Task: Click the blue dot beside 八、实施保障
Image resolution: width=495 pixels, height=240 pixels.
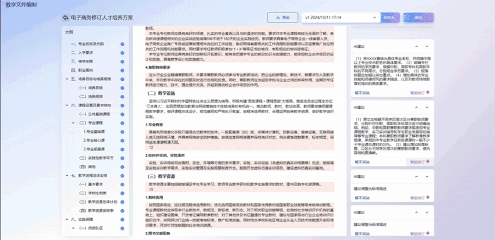Action: (x=122, y=220)
